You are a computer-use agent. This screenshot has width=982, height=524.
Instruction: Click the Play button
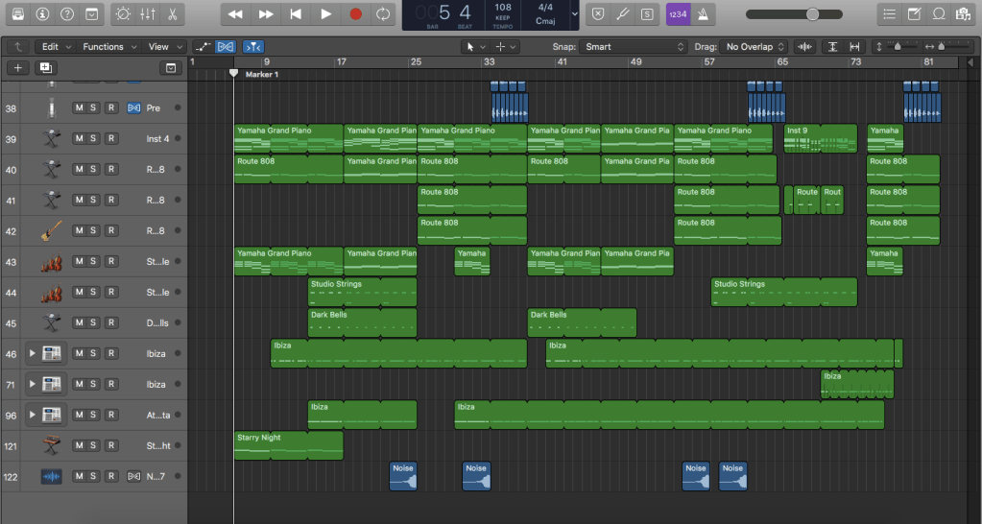click(325, 14)
